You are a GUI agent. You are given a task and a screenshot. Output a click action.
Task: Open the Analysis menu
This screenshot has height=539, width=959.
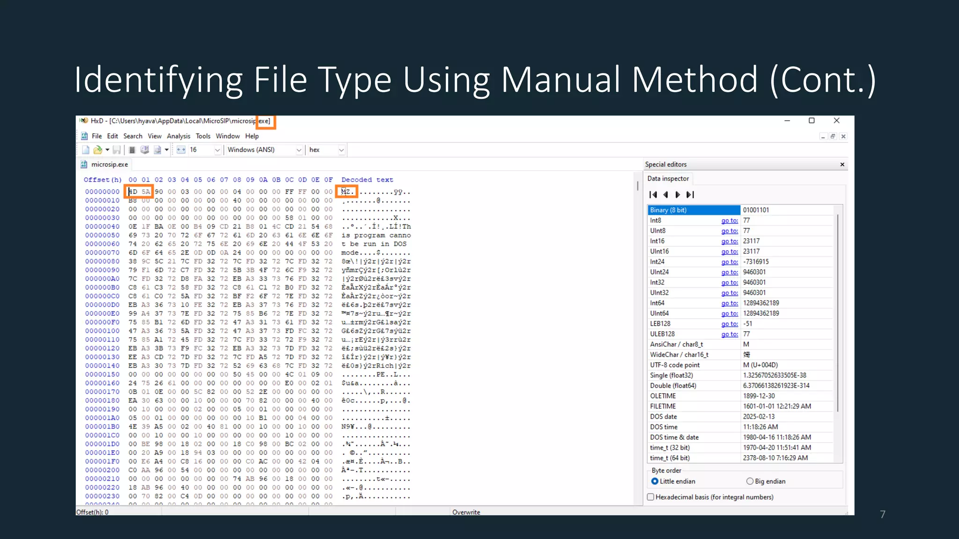[x=178, y=136]
